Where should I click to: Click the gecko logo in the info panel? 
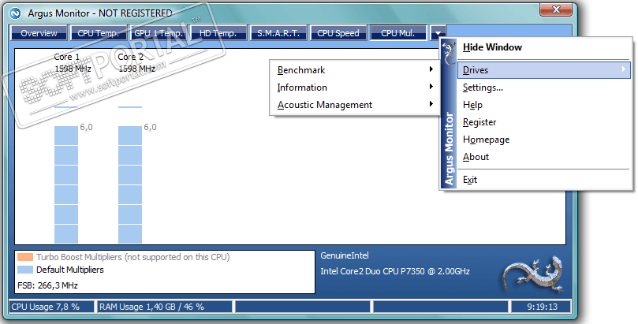[x=533, y=275]
